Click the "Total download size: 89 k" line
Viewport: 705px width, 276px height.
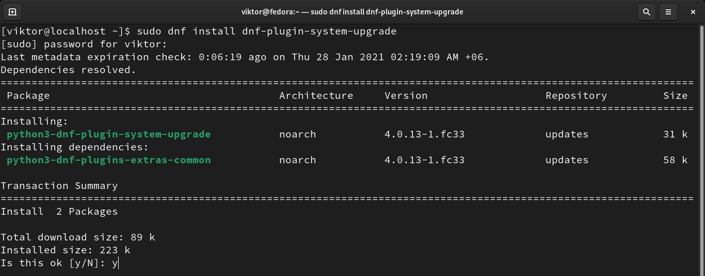[78, 237]
